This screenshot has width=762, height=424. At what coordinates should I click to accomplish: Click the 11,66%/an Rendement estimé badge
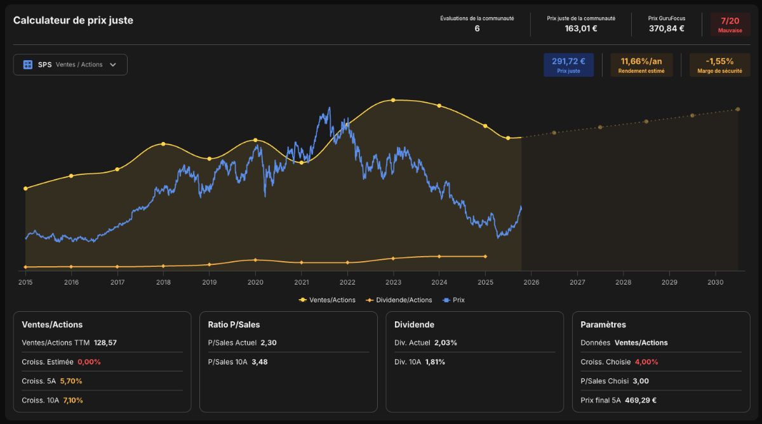tap(641, 65)
